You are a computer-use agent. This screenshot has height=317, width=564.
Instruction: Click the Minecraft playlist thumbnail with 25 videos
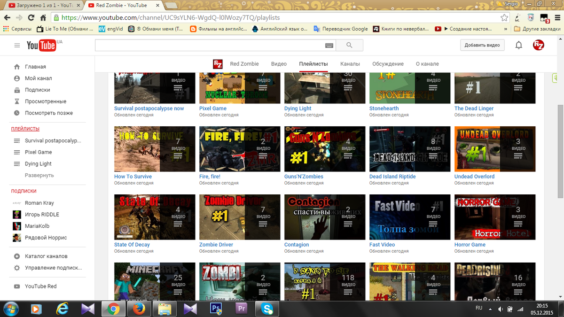(x=155, y=282)
